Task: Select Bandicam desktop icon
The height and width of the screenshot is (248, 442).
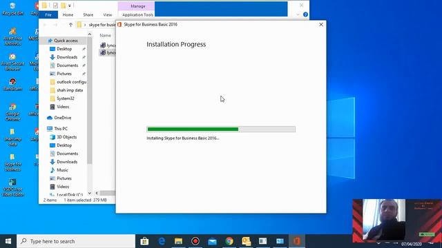Action: [x=12, y=84]
